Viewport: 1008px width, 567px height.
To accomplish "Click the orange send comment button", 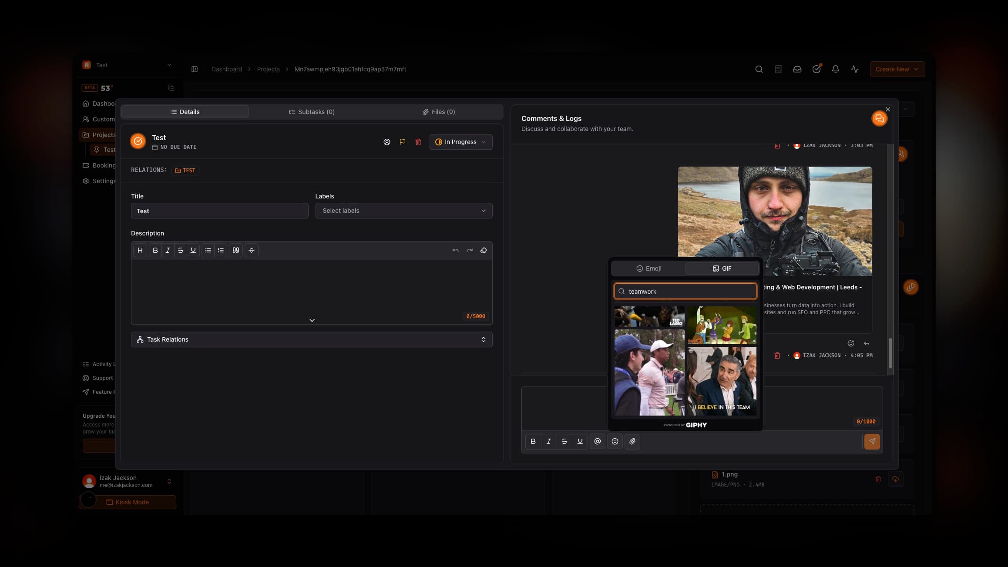I will (872, 441).
